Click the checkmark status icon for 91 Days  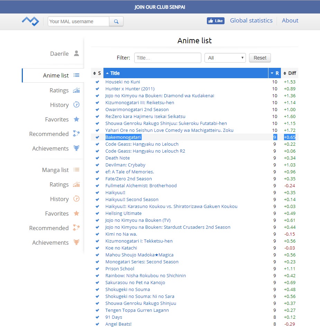[x=97, y=317]
